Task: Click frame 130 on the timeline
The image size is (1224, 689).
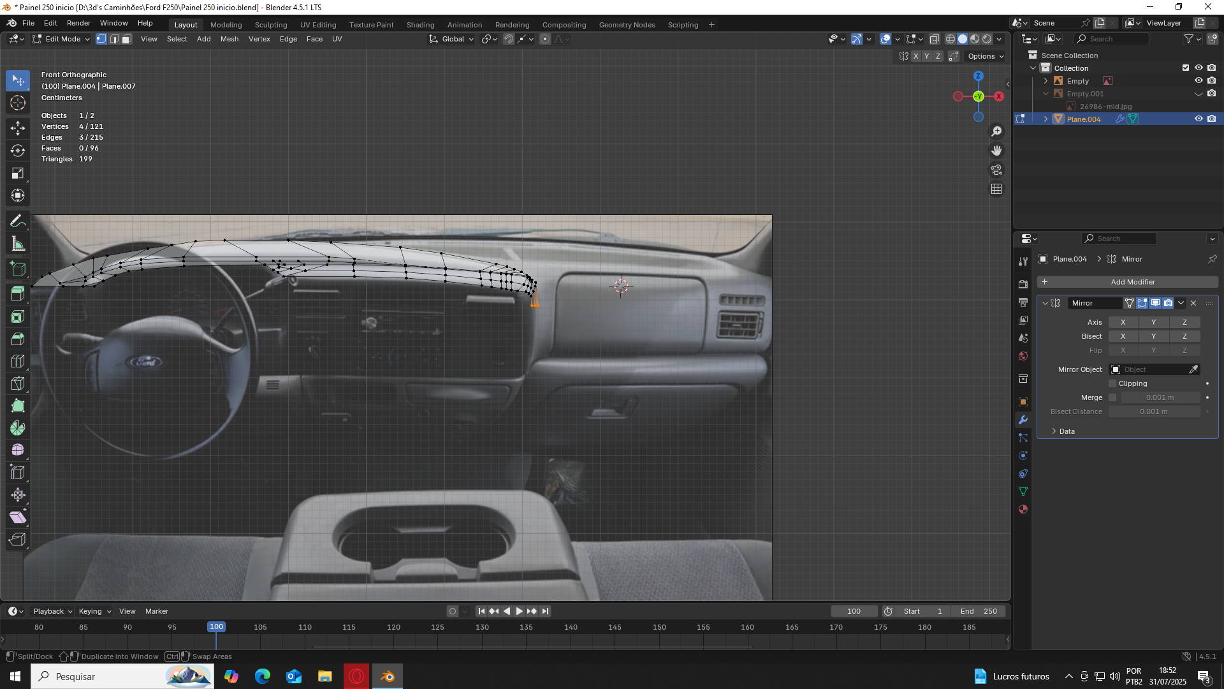Action: (x=482, y=628)
